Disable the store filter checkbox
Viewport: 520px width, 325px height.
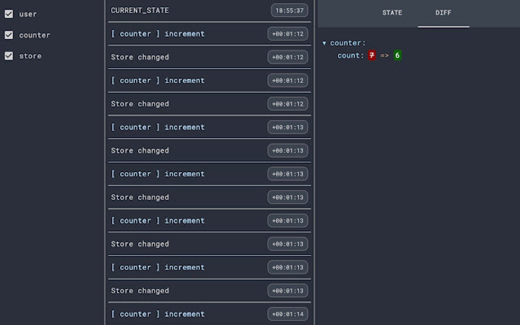point(9,56)
